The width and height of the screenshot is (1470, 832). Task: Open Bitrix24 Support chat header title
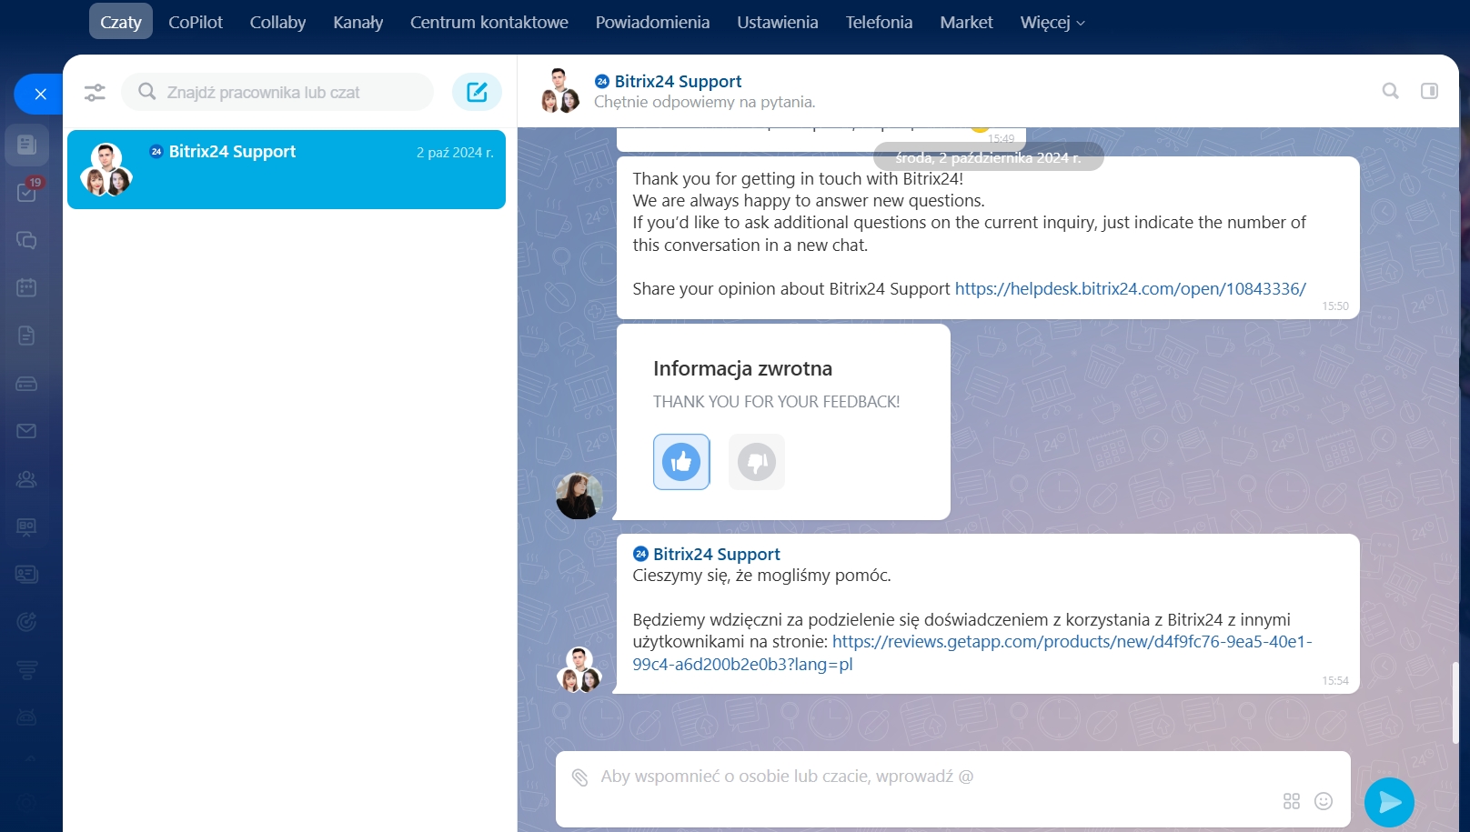tap(678, 81)
